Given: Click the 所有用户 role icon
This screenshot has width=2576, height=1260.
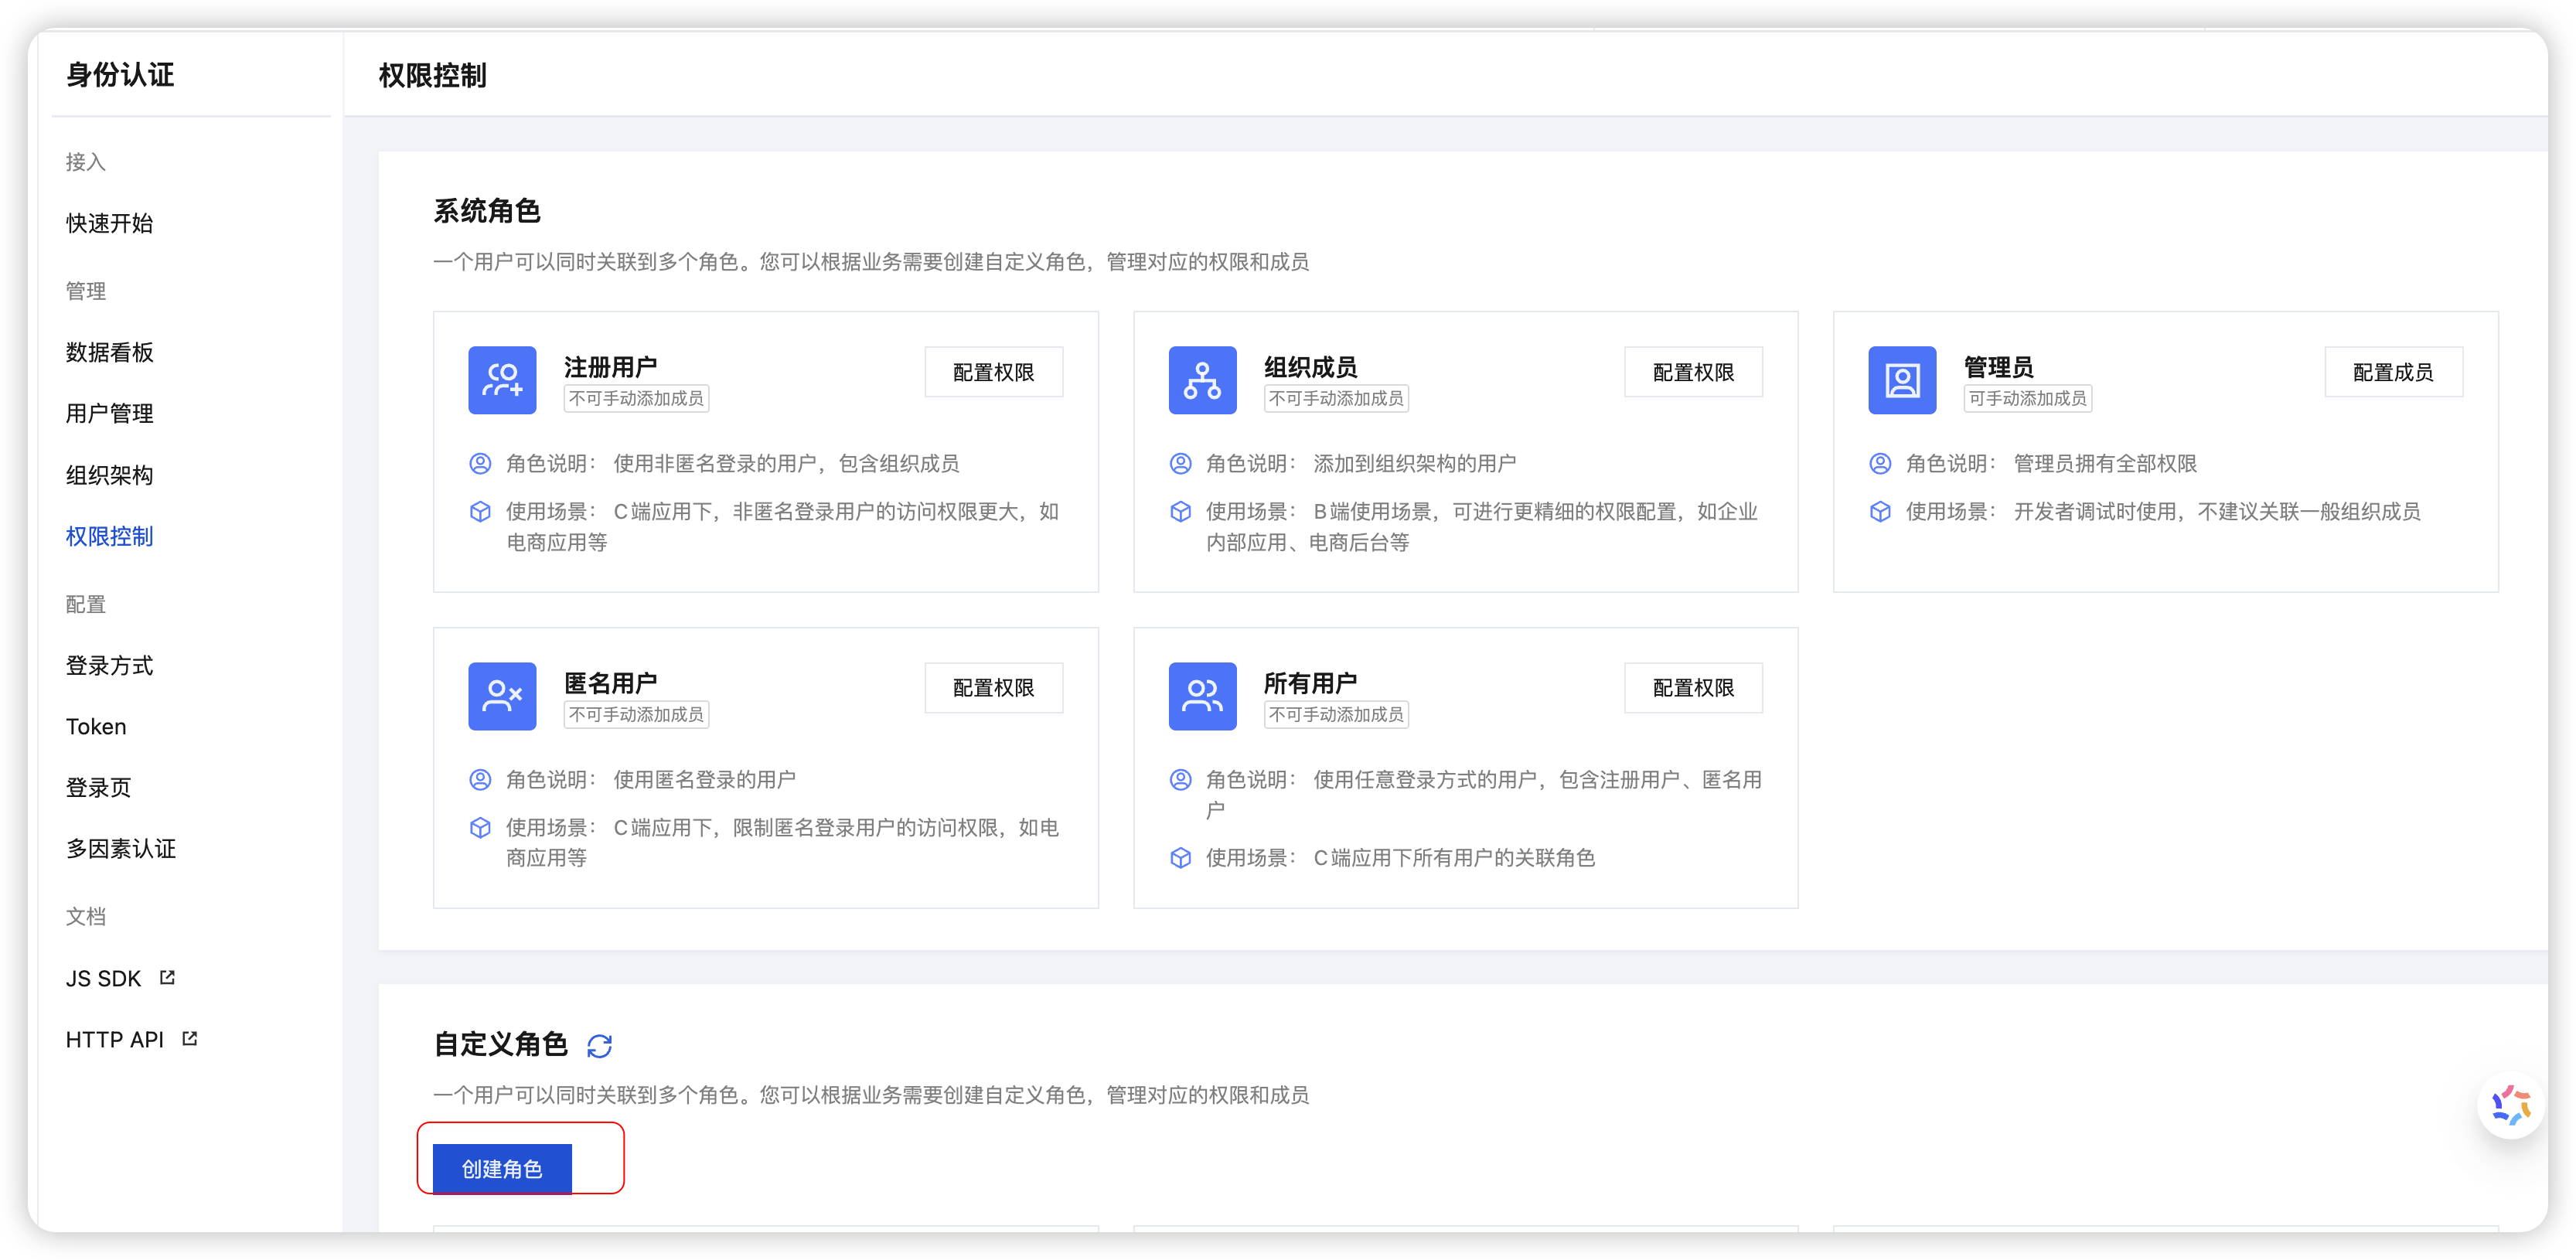Looking at the screenshot, I should tap(1202, 696).
